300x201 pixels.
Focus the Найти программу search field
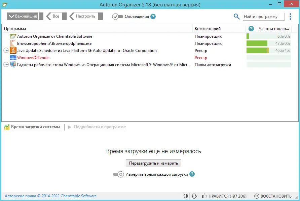pyautogui.click(x=264, y=17)
